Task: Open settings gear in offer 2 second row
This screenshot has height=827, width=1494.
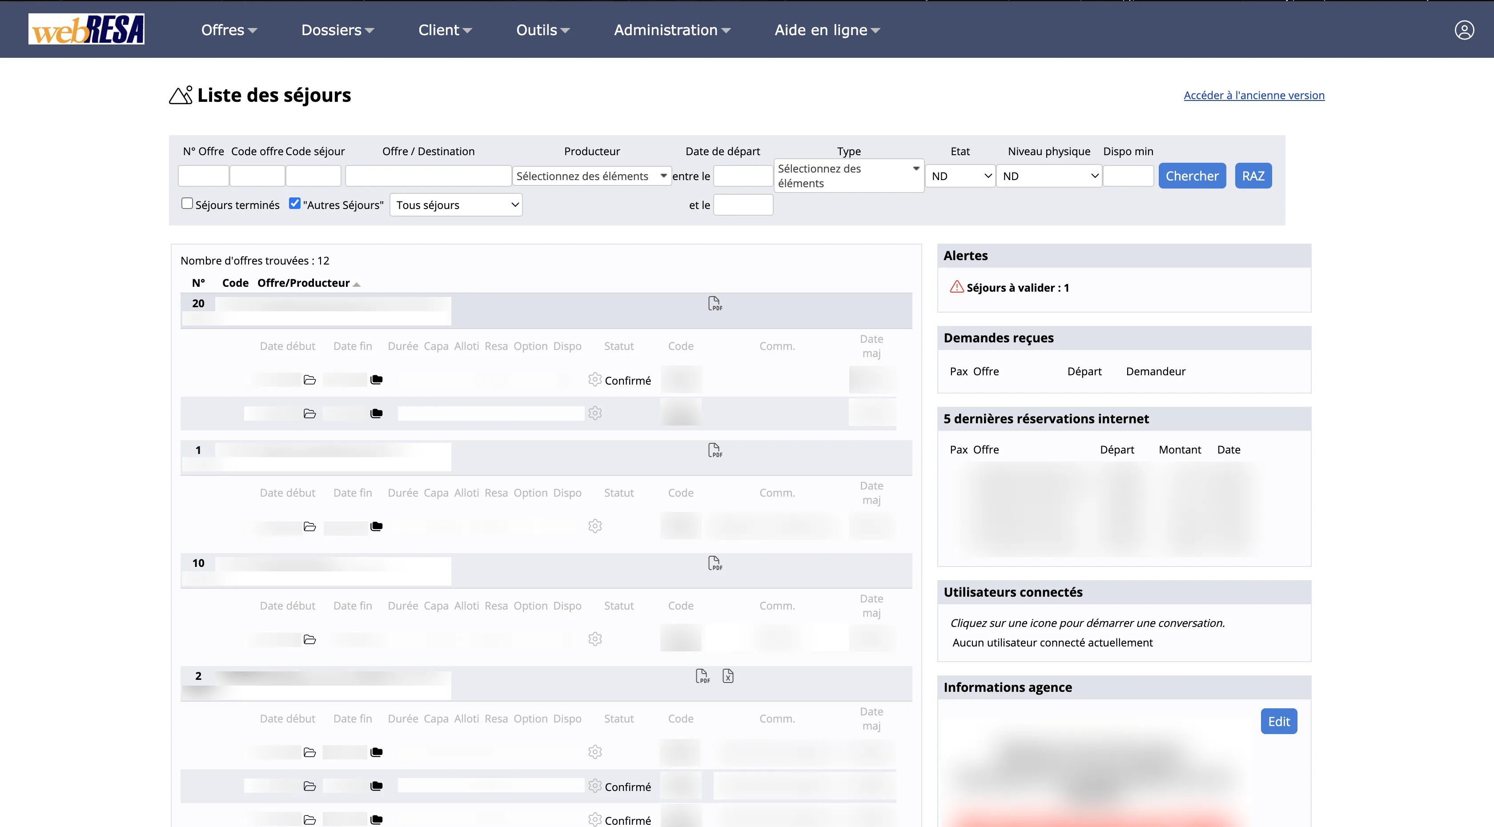Action: [594, 786]
